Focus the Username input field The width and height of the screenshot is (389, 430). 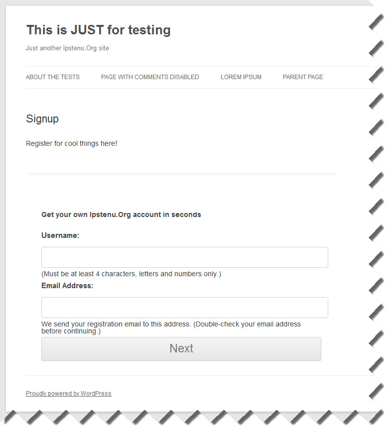184,257
